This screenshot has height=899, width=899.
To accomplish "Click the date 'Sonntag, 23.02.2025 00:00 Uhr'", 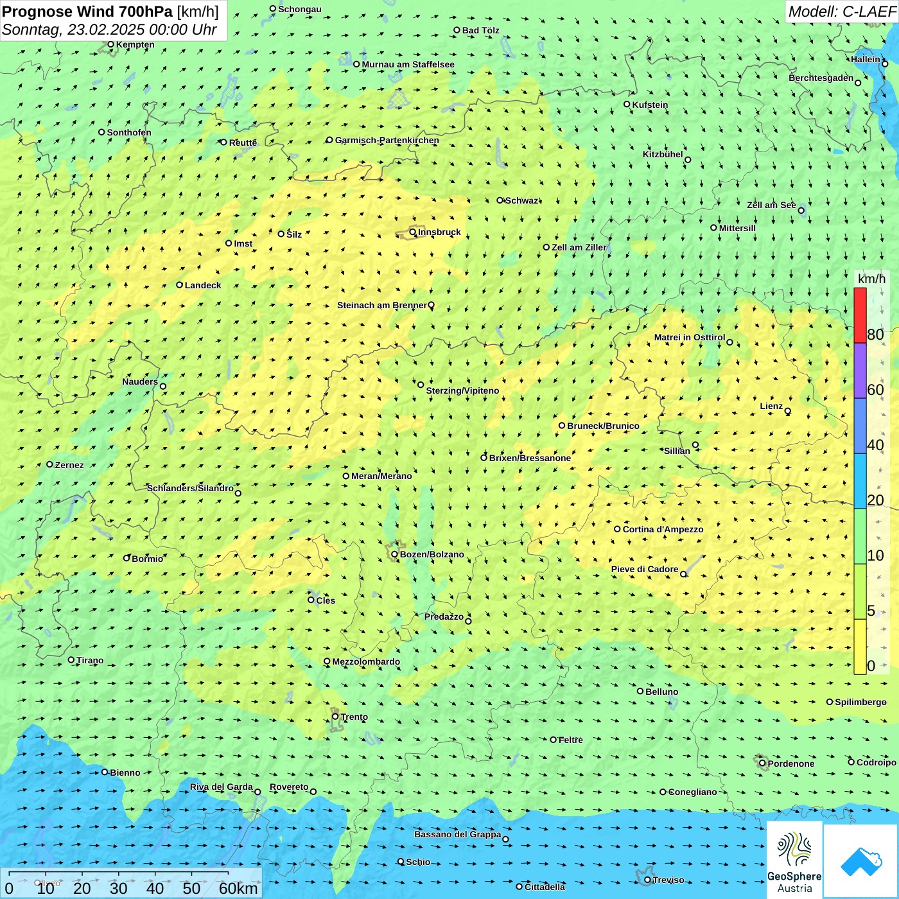I will pyautogui.click(x=109, y=30).
